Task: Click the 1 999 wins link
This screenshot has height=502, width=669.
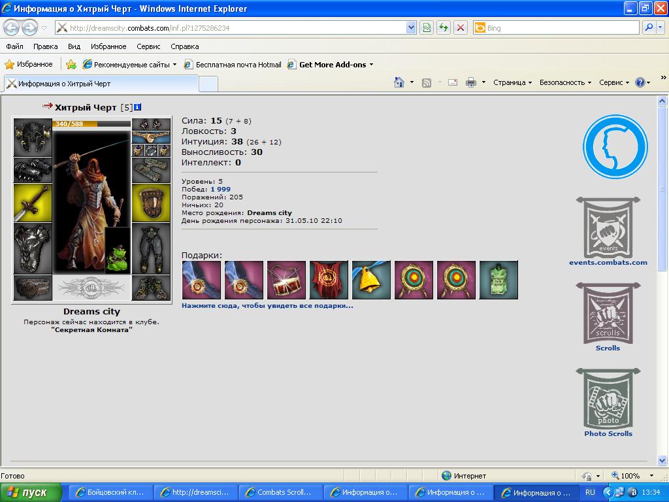Action: point(221,189)
